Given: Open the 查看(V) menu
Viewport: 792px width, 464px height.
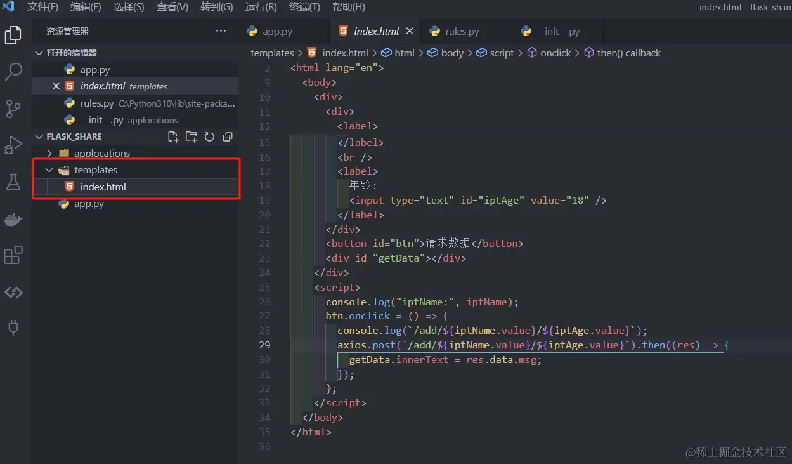Looking at the screenshot, I should tap(172, 8).
